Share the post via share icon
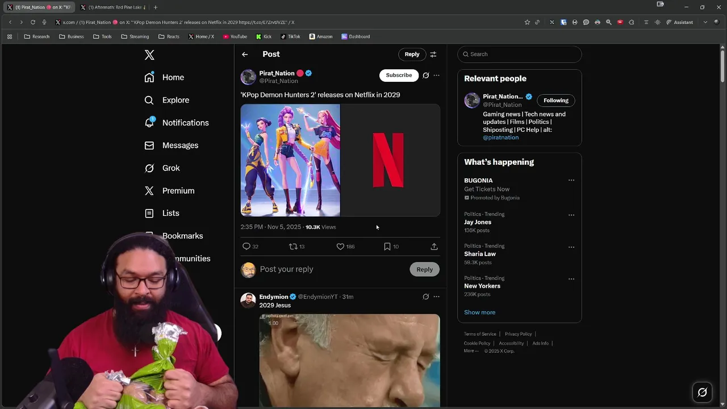727x409 pixels. [x=434, y=247]
